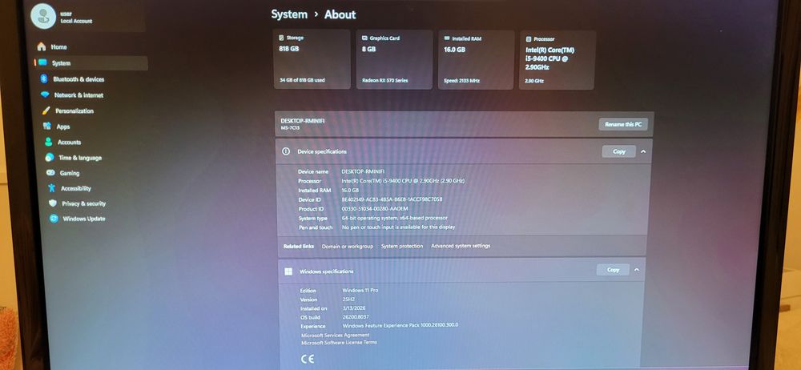Click the Installed RAM 16.0 GB card
This screenshot has width=801, height=370.
476,60
